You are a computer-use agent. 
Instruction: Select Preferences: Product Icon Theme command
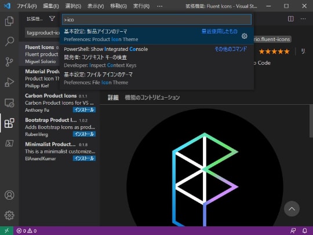pos(156,35)
